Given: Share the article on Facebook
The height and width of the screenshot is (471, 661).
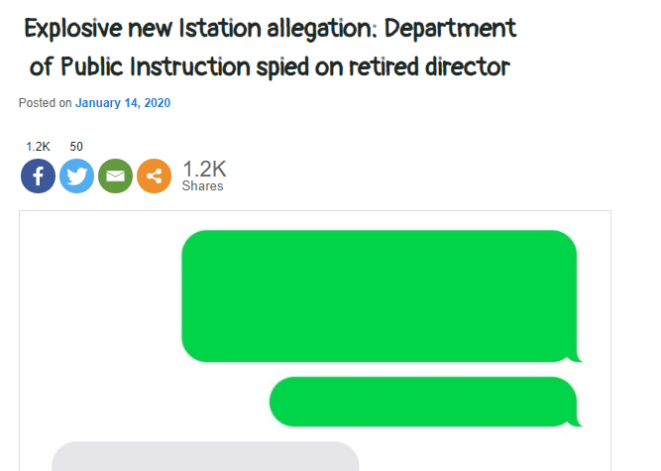Looking at the screenshot, I should point(38,177).
